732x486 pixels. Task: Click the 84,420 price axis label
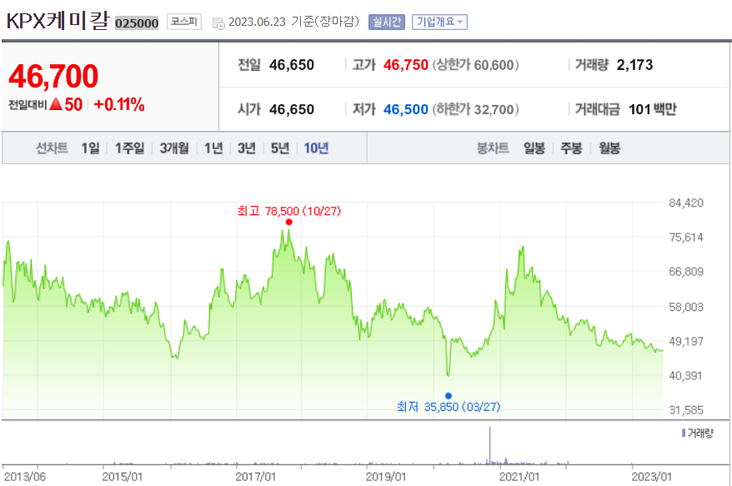tap(686, 203)
